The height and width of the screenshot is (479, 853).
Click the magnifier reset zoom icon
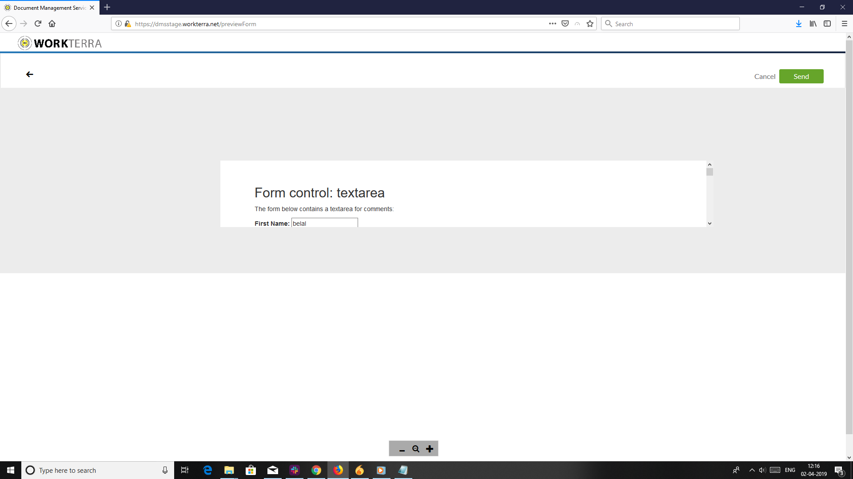pyautogui.click(x=416, y=449)
